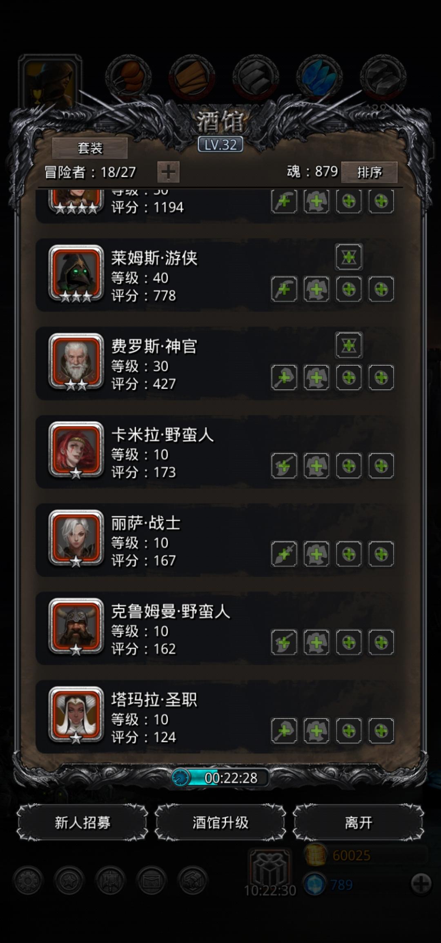
Task: Add armor to 费罗斯·神官
Action: (x=316, y=377)
